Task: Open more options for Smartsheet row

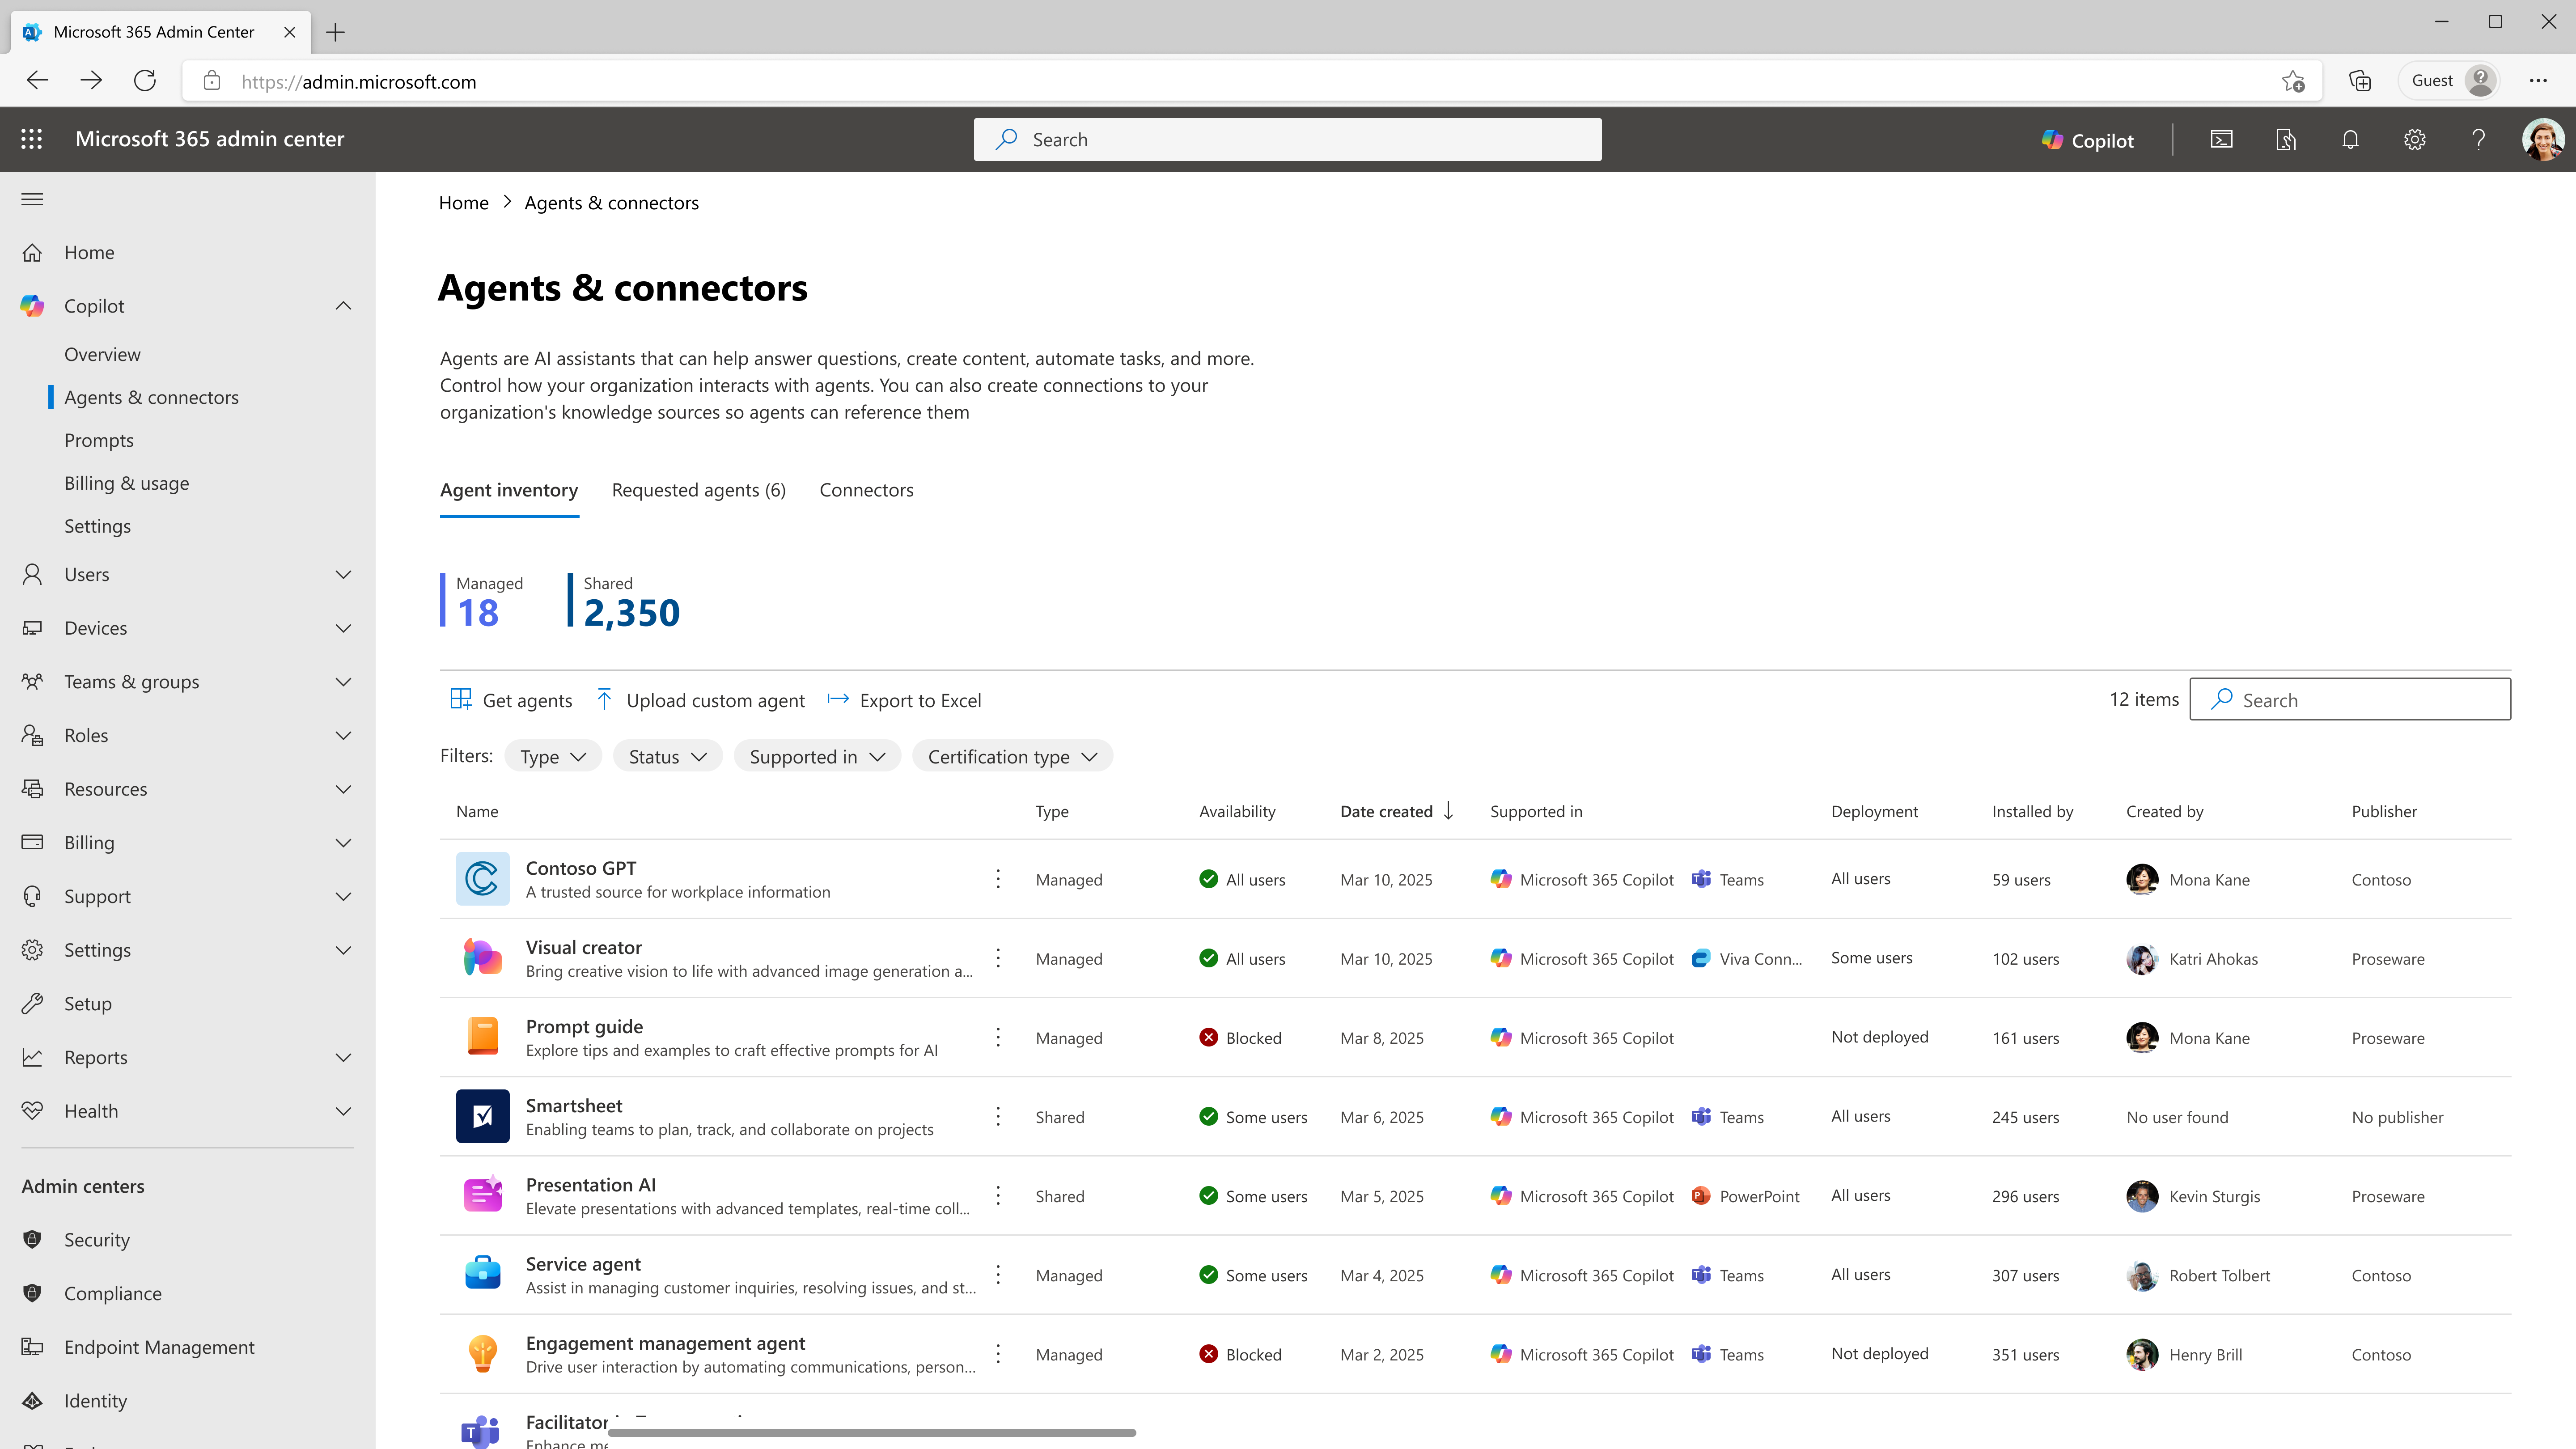Action: tap(998, 1116)
